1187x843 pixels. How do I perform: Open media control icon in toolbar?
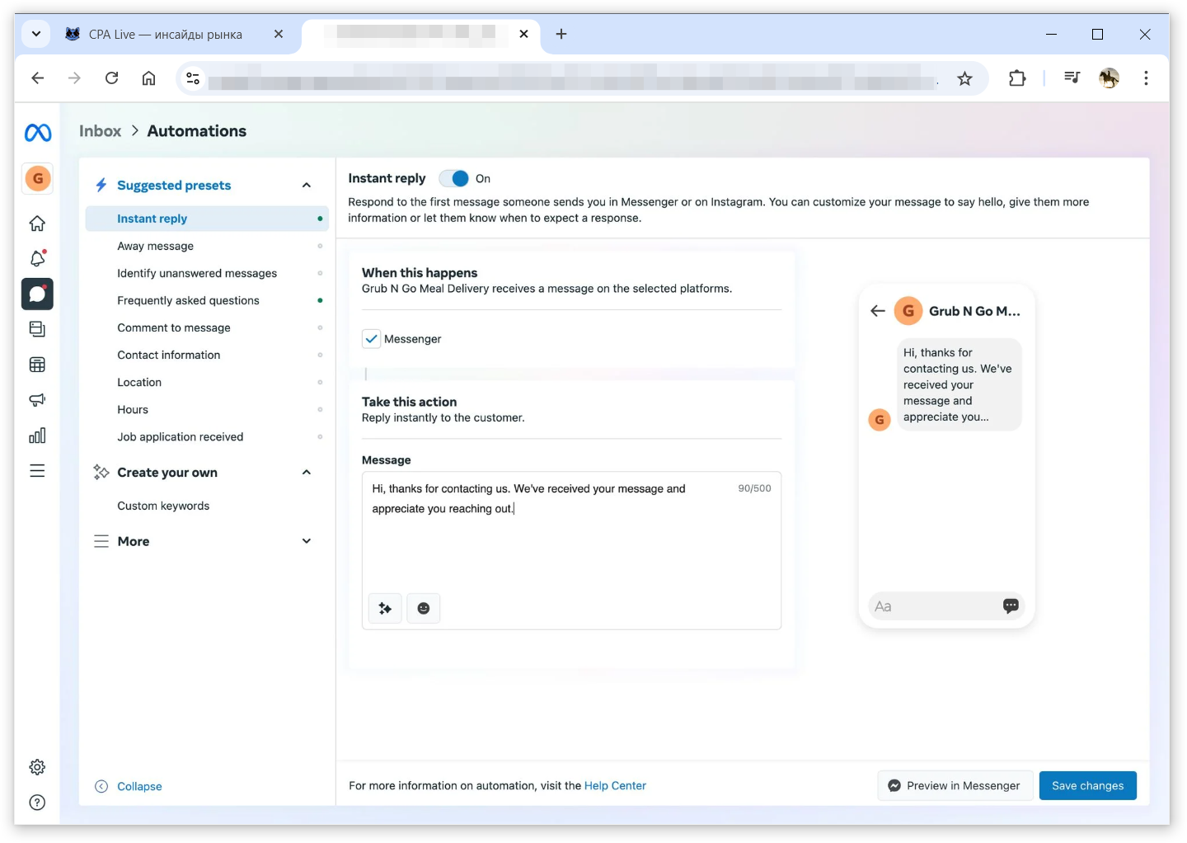click(1072, 78)
